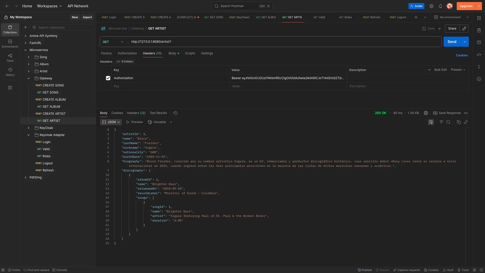485x273 pixels.
Task: Copy the response body to clipboard
Action: click(x=459, y=122)
